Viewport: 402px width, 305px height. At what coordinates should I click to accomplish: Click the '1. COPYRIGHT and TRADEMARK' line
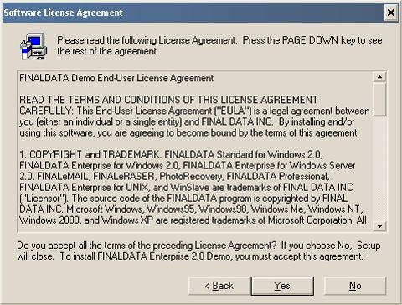(x=171, y=154)
